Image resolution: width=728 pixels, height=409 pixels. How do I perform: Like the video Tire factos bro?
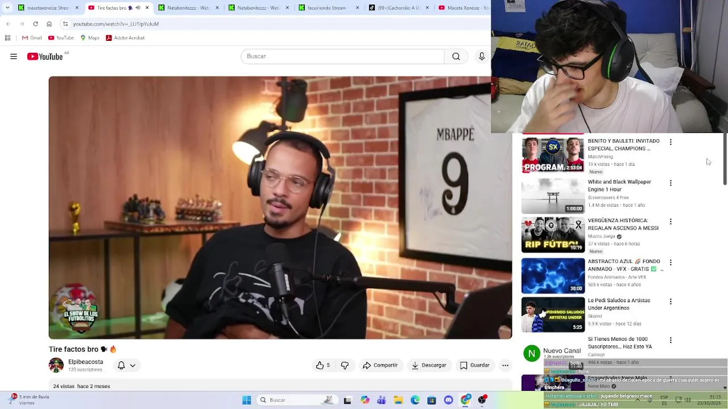(x=322, y=365)
